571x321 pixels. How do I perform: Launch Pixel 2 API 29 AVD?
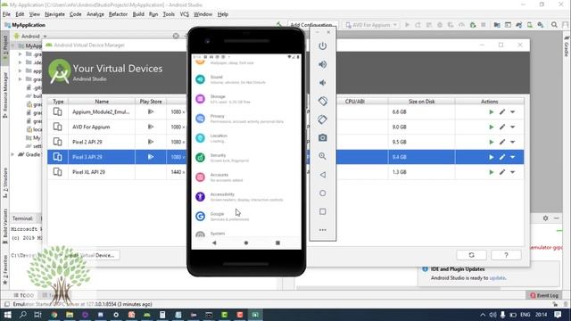(492, 142)
